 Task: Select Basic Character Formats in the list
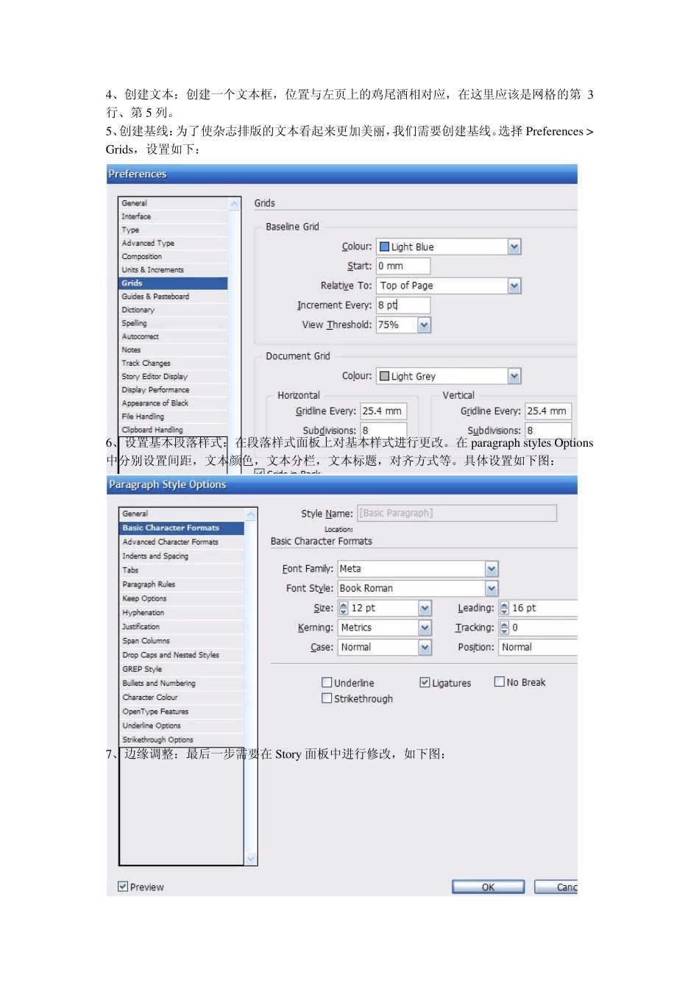pos(181,528)
